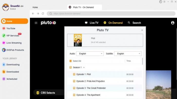Click the title bar theme/clock icon
Image resolution: width=177 pixels, height=99 pixels.
pos(161,2)
